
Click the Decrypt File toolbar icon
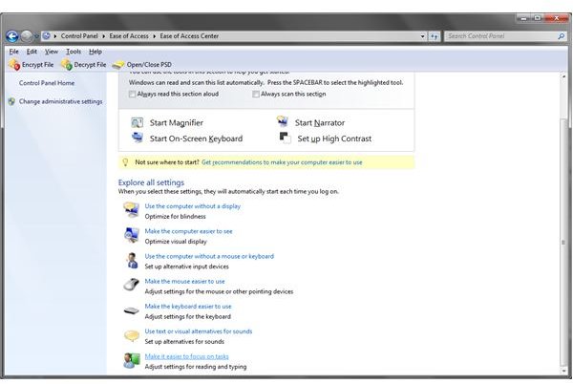tap(67, 65)
